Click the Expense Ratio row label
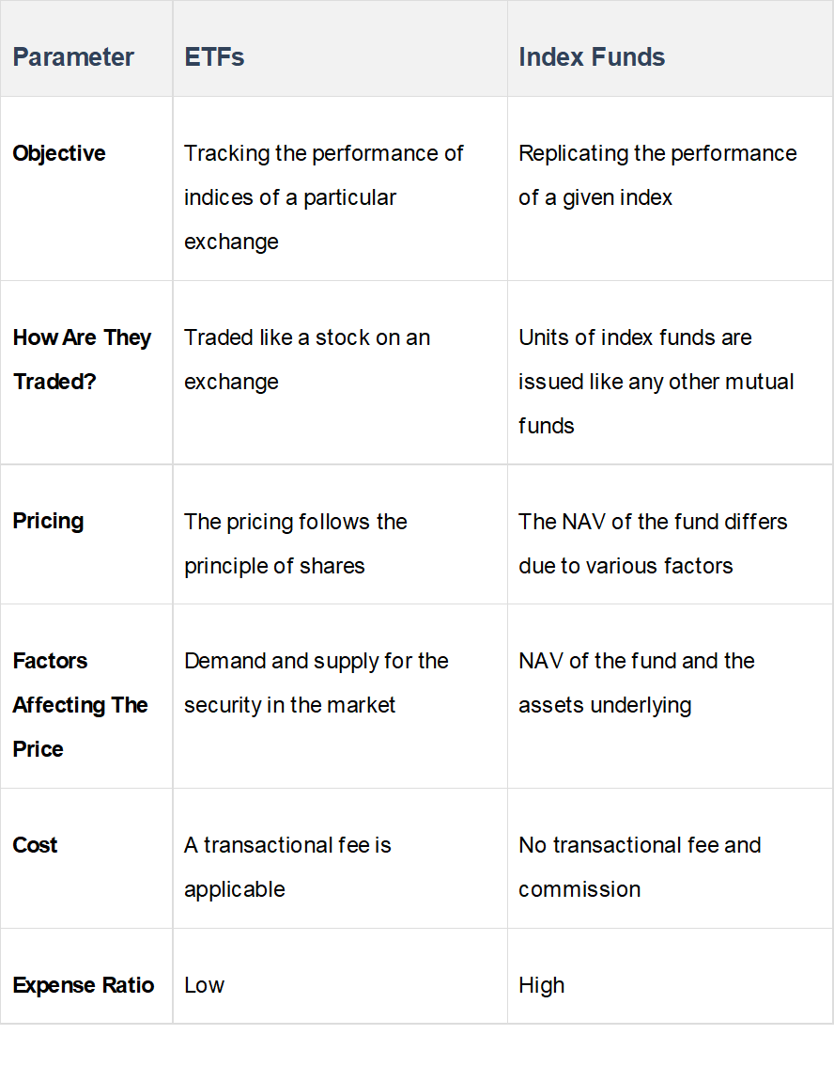This screenshot has width=834, height=1066. (x=84, y=985)
